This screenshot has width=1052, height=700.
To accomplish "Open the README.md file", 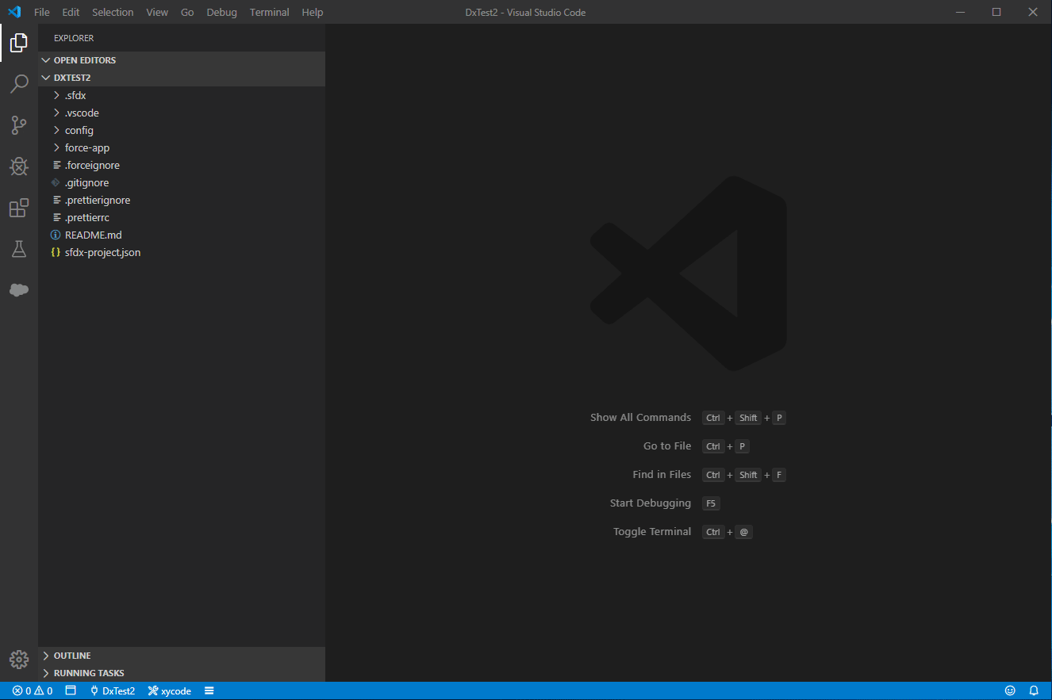I will [182, 235].
